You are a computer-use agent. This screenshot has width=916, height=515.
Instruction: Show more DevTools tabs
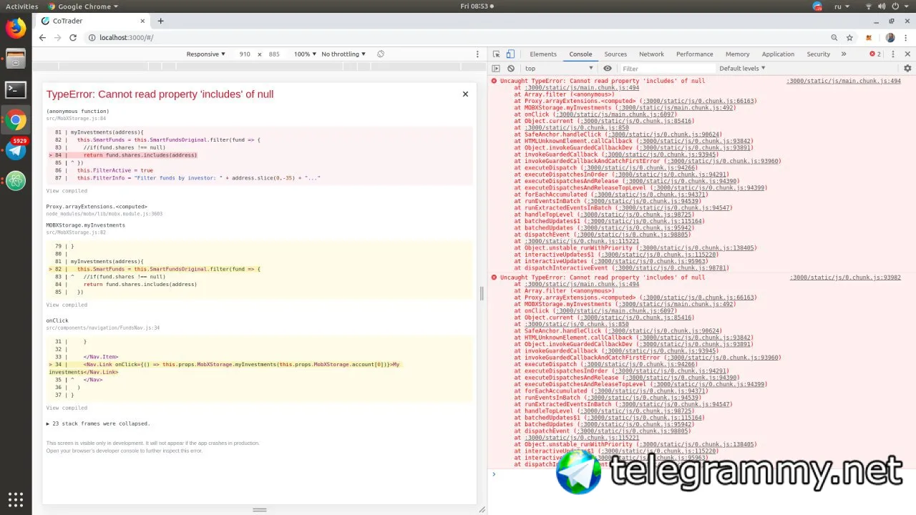click(844, 54)
